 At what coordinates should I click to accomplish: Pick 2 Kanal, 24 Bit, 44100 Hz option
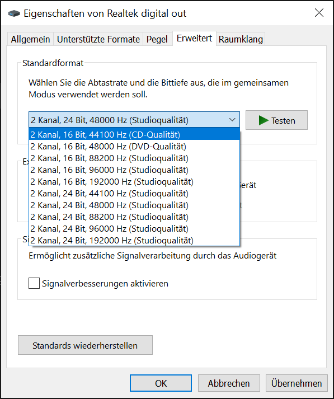pyautogui.click(x=134, y=193)
